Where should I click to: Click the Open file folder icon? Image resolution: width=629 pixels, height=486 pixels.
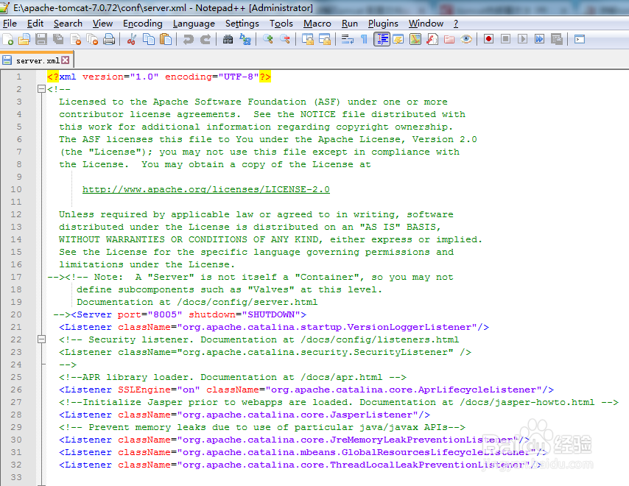tap(24, 39)
